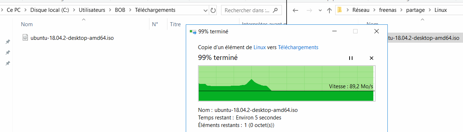Expand chevron after BOB in breadcrumb
The image size is (463, 132).
[x=130, y=10]
